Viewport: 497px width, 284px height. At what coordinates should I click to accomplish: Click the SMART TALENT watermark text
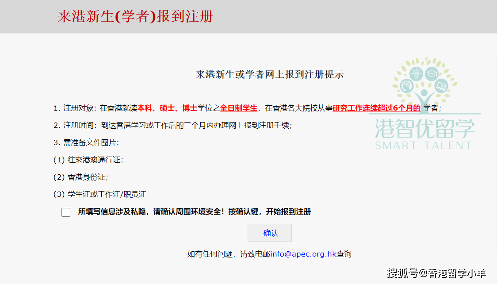coord(423,144)
